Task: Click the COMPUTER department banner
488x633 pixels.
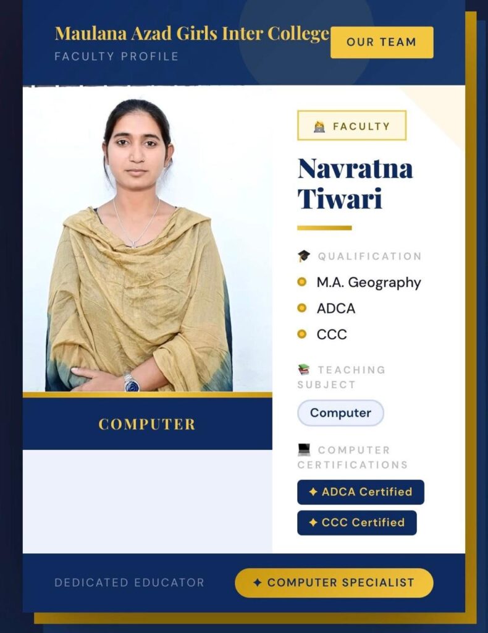Action: [x=147, y=424]
